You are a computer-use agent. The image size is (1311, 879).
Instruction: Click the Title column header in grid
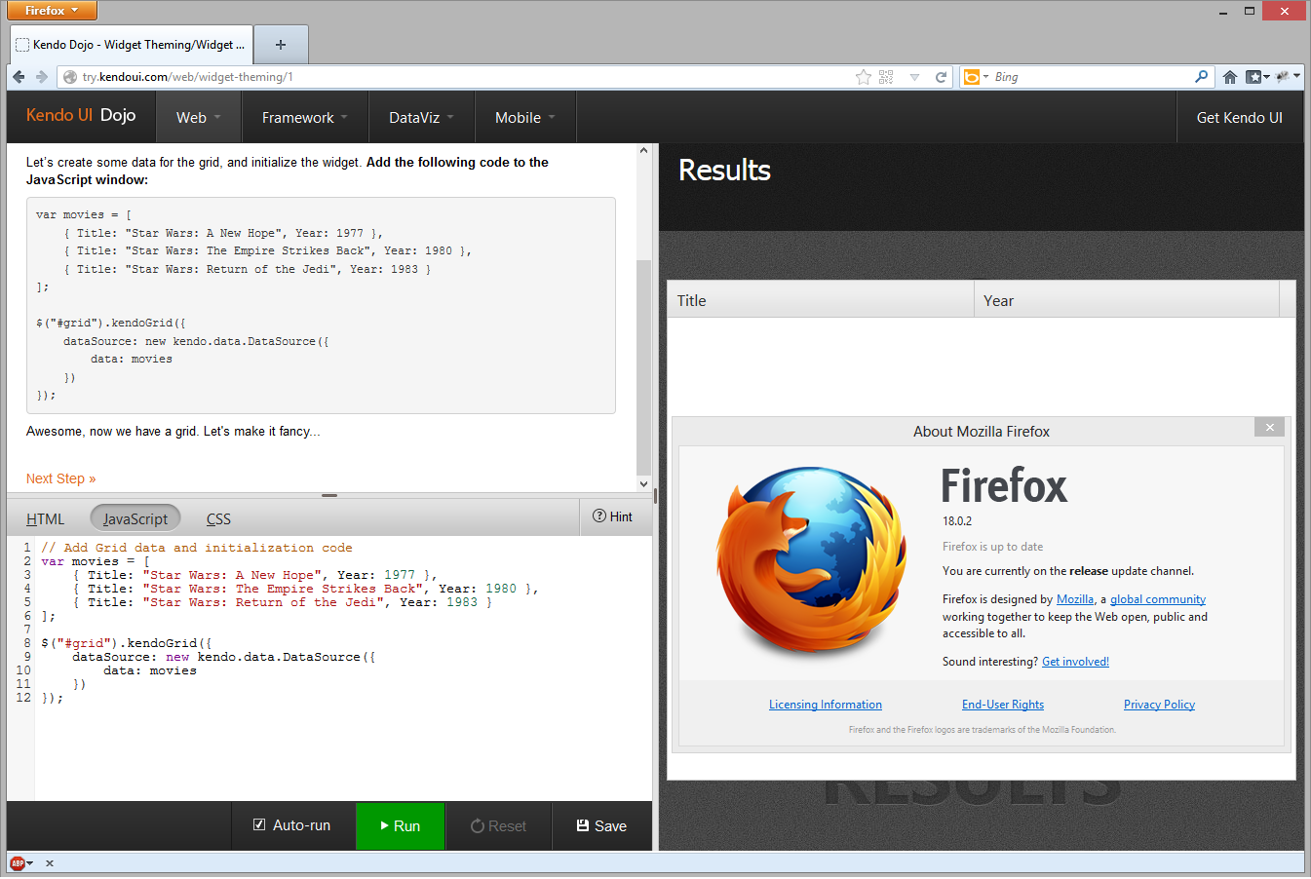(x=821, y=300)
